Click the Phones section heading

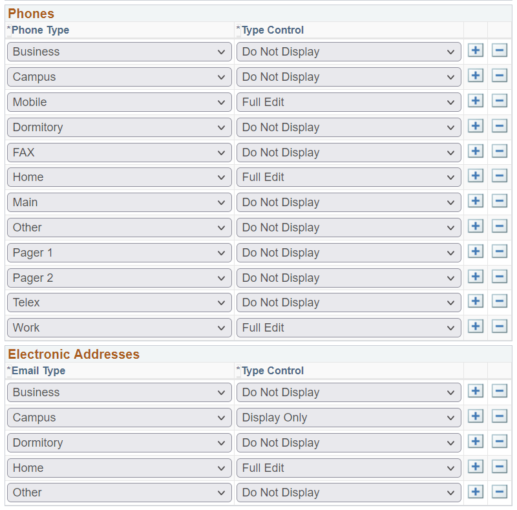click(31, 13)
